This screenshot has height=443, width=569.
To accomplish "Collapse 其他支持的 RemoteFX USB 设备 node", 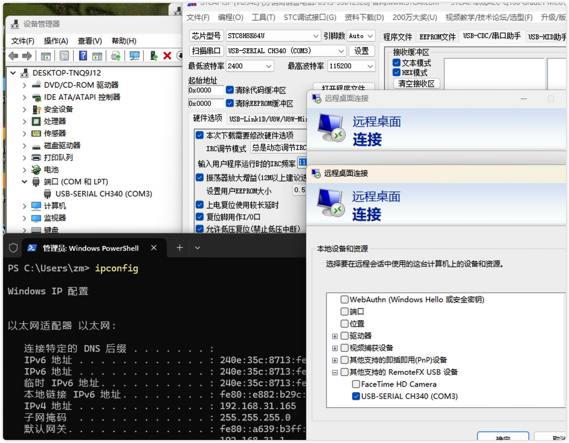I will coord(335,372).
